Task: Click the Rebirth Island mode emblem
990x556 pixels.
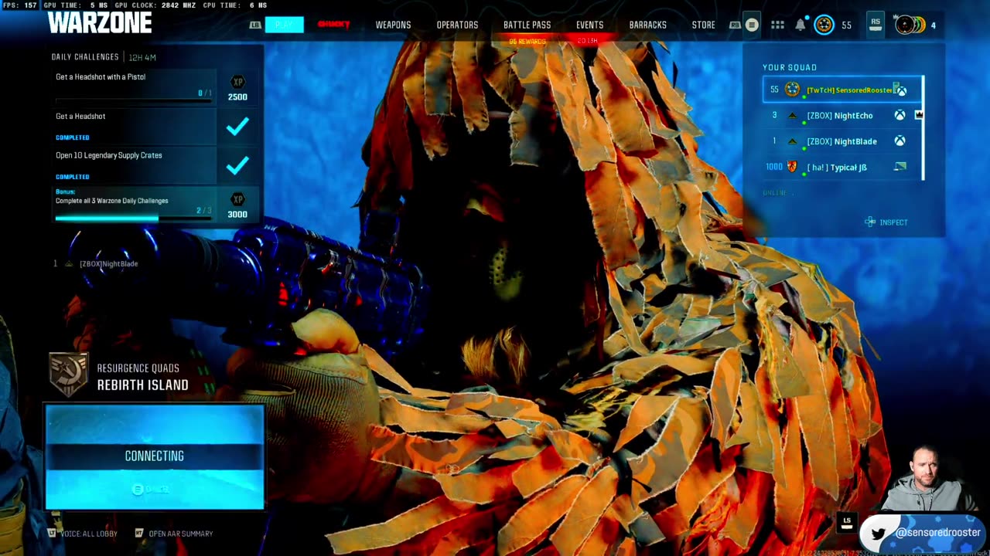Action: pyautogui.click(x=68, y=375)
